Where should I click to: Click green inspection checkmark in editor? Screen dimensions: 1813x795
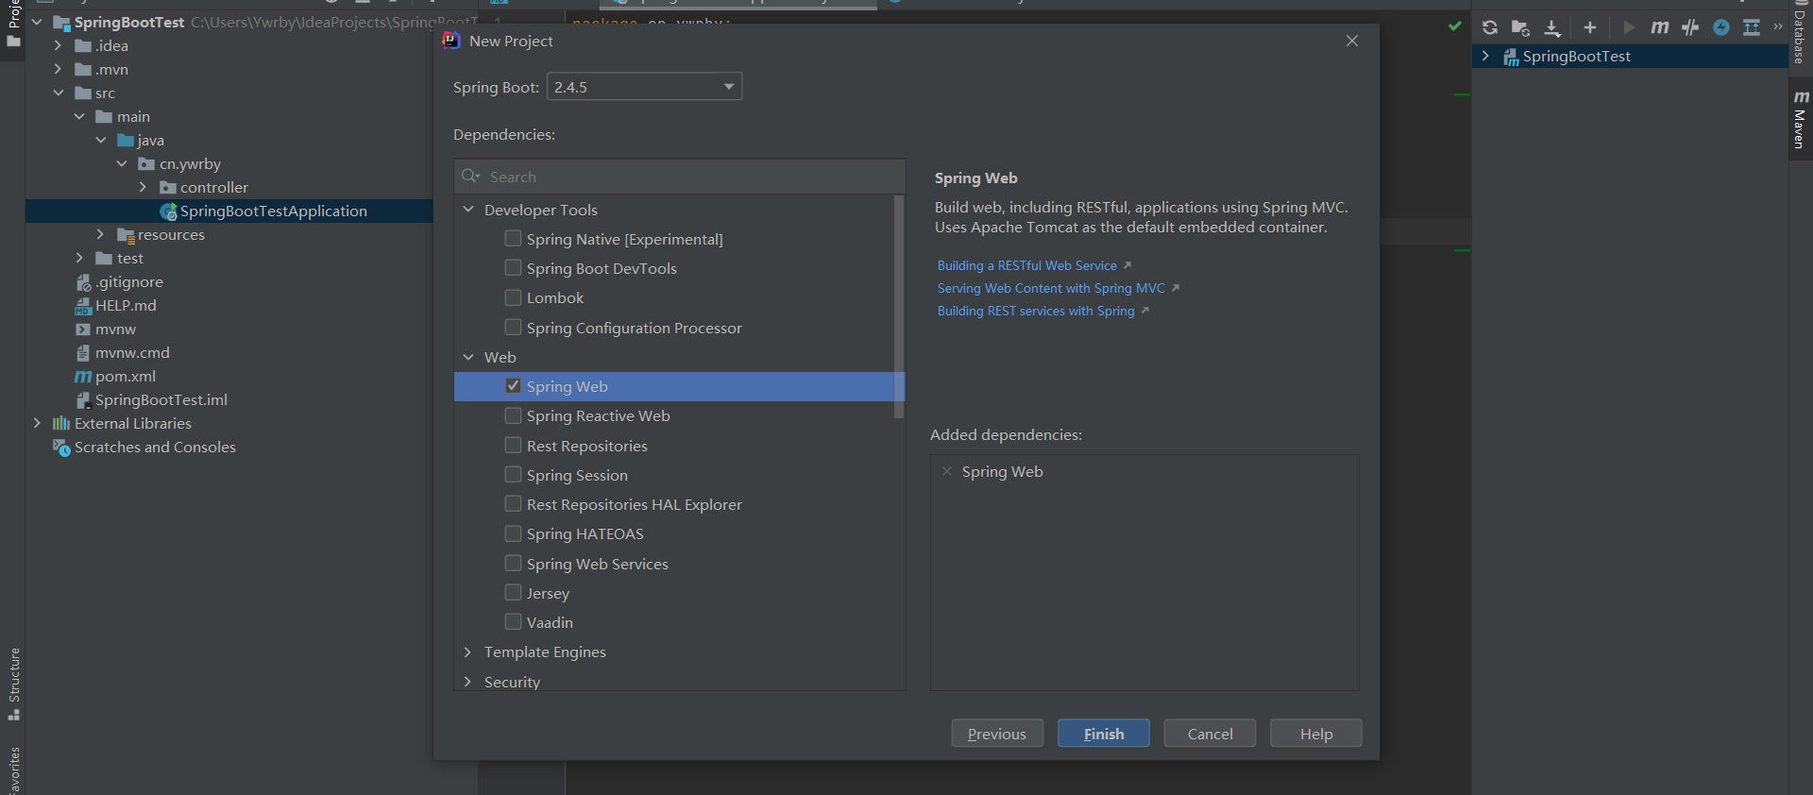[x=1455, y=26]
